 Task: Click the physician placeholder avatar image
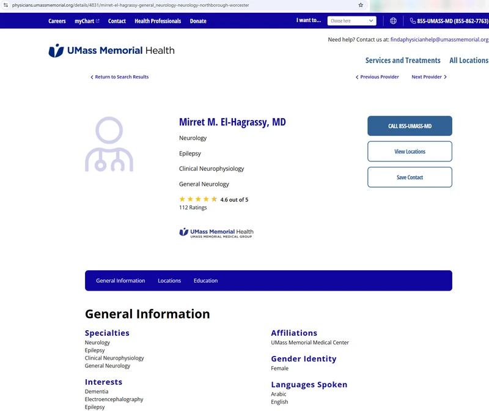click(109, 144)
